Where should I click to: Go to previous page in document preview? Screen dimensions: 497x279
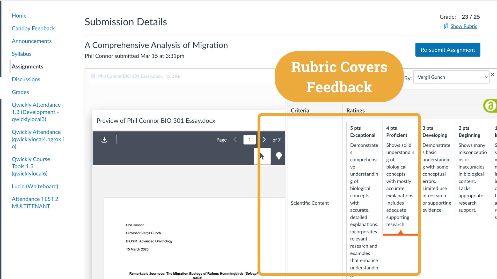(x=235, y=140)
